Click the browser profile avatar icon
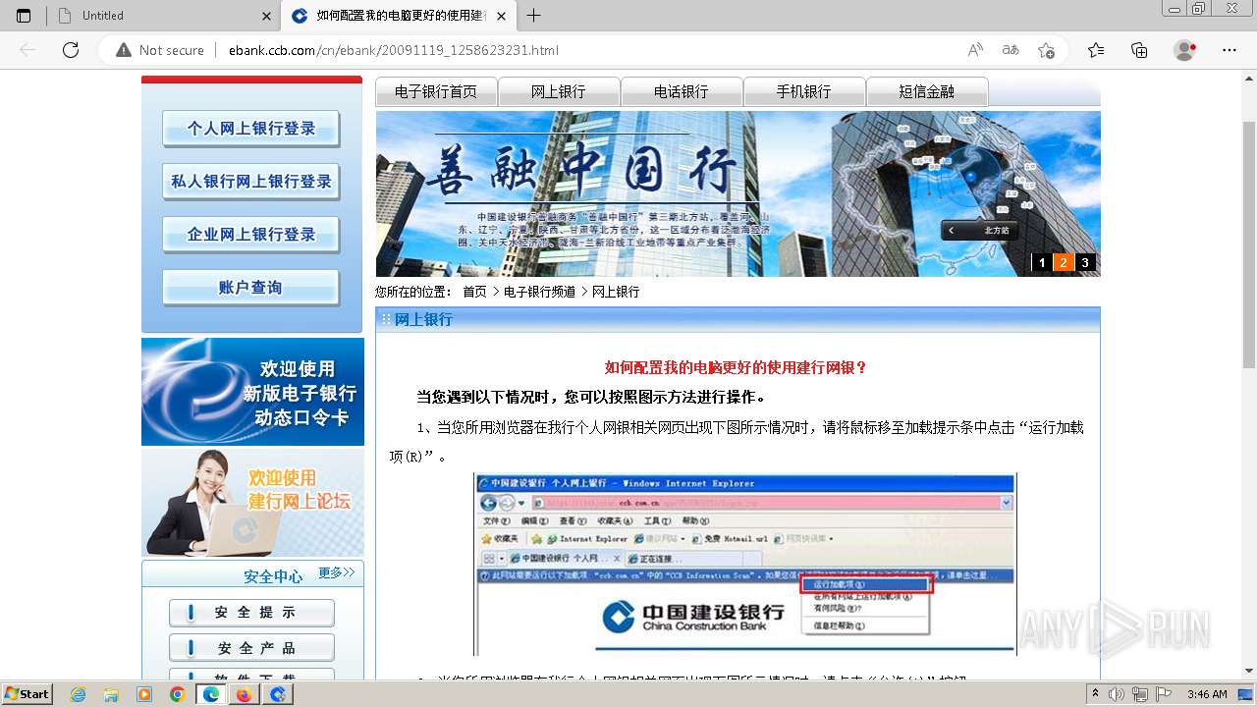Viewport: 1257px width, 707px height. 1185,50
